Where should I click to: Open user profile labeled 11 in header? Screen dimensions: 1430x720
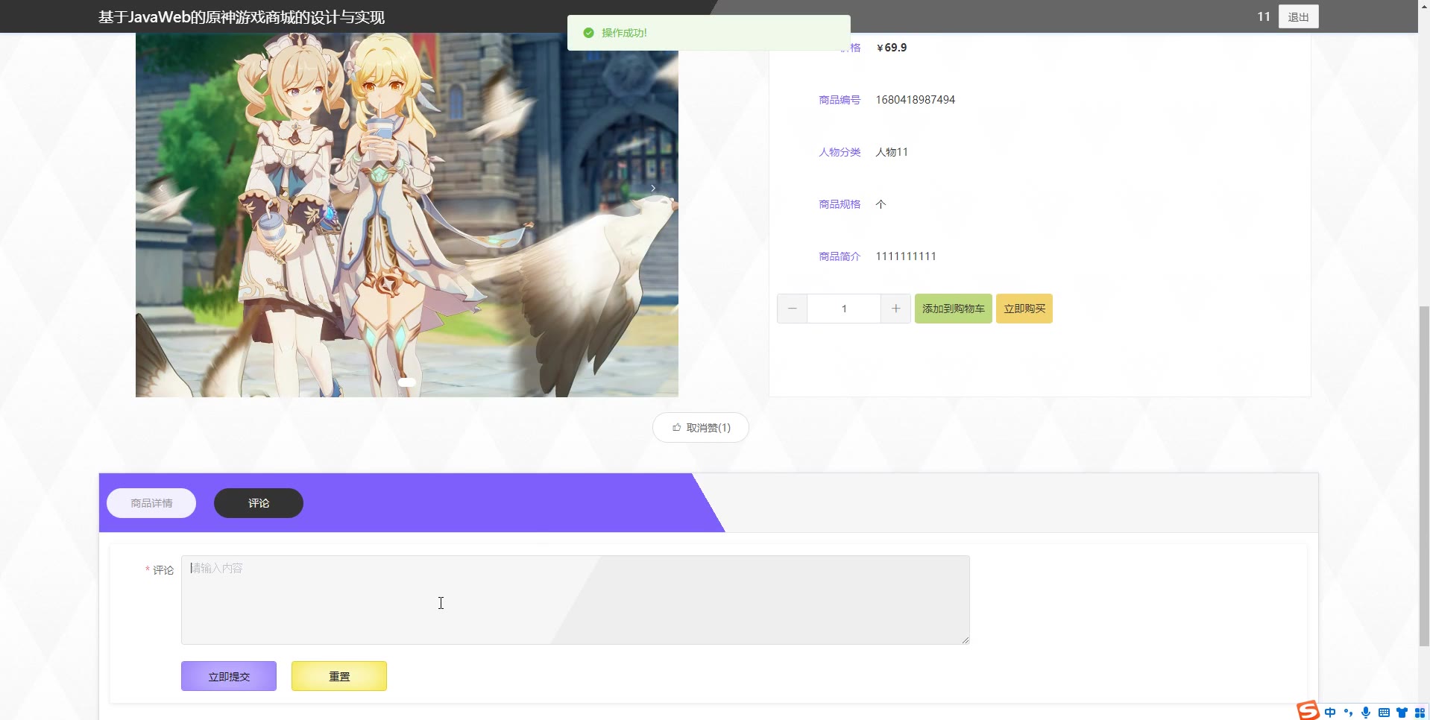point(1263,16)
